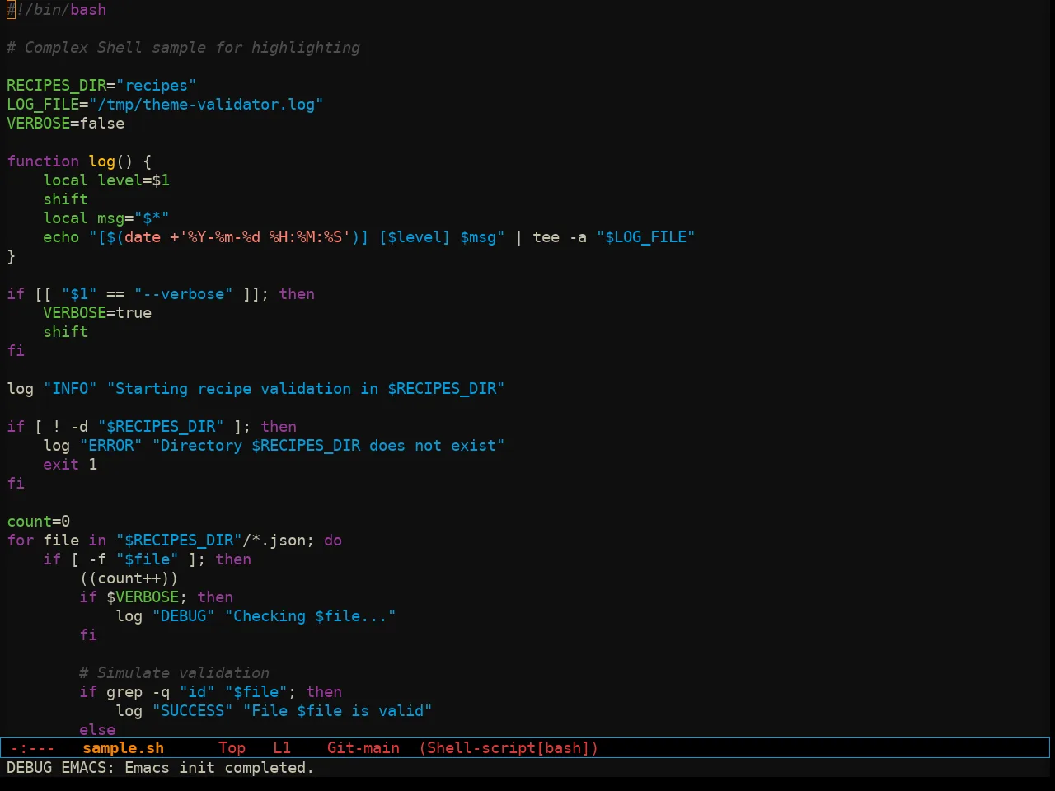The width and height of the screenshot is (1055, 791).
Task: Click the 'fi' closing the $VERBOSE check
Action: 88,635
